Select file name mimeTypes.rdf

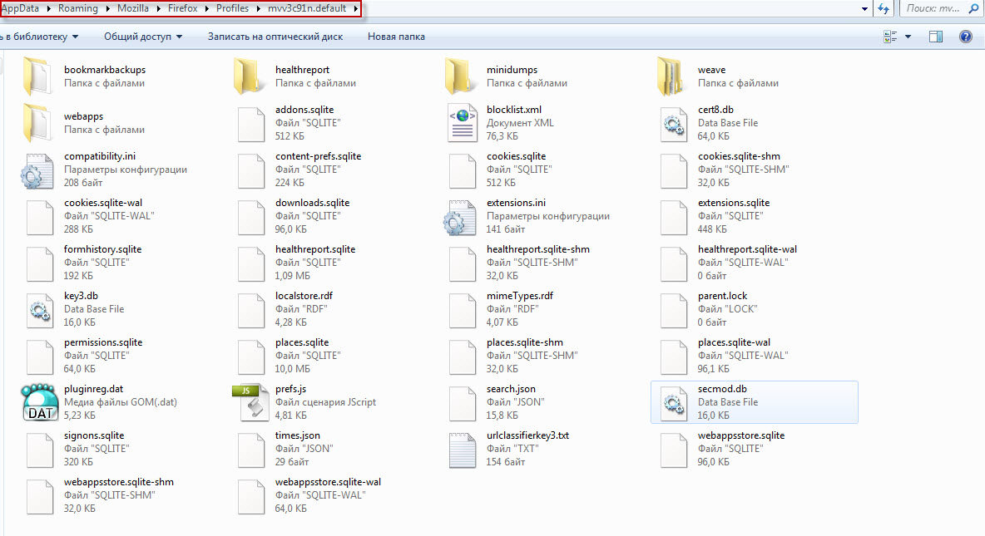(x=519, y=296)
